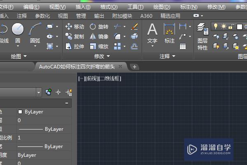Click the Explode tool icon
This screenshot has width=247, height=165.
134,36
